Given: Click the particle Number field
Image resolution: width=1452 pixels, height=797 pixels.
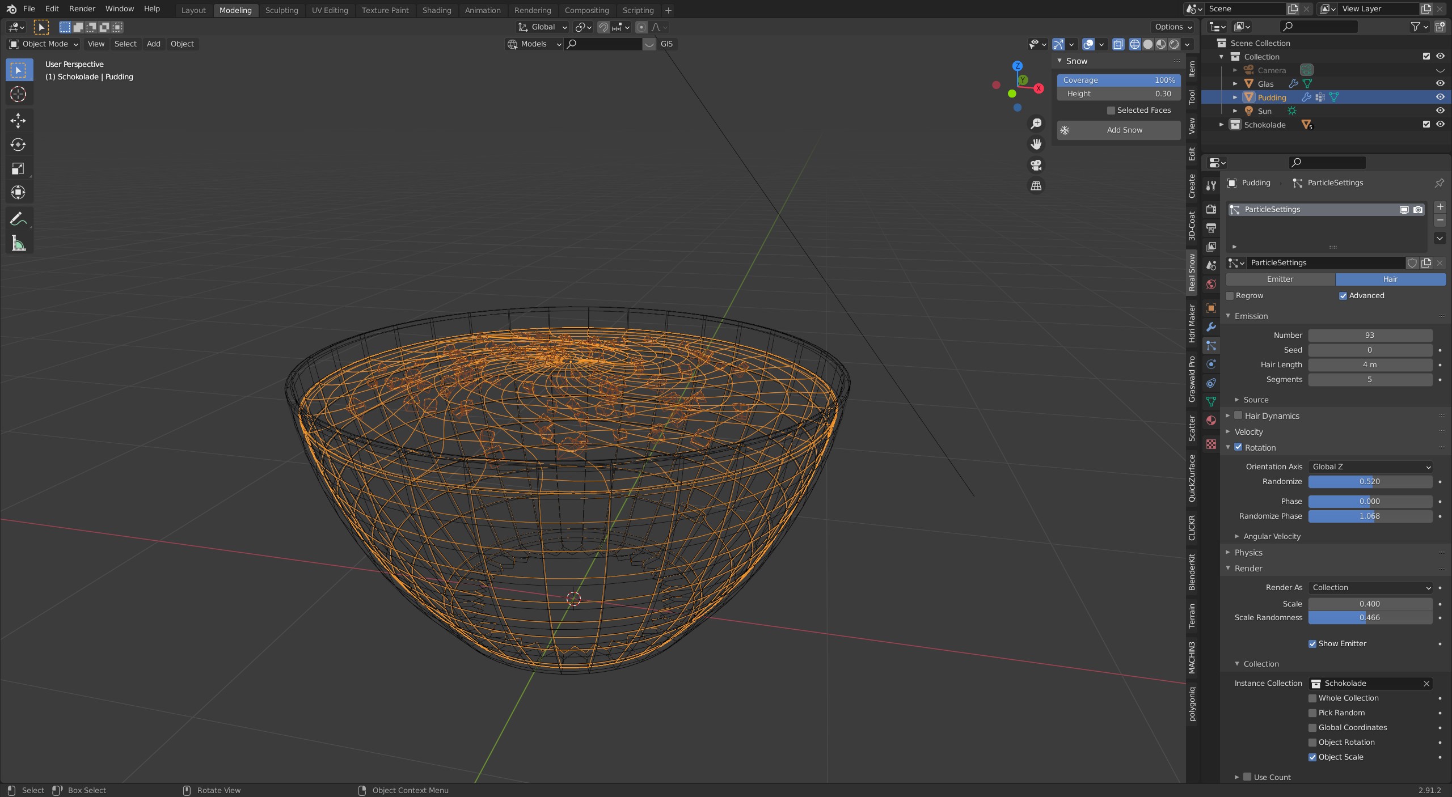Looking at the screenshot, I should click(1370, 336).
